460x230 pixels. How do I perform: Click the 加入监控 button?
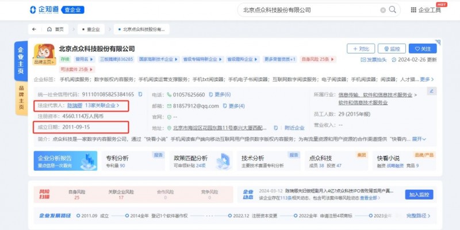click(x=419, y=194)
